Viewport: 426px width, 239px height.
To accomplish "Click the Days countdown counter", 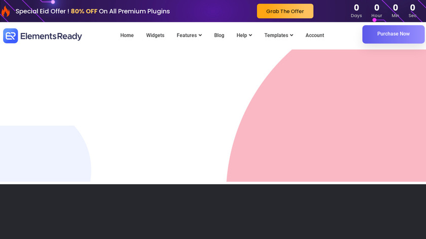I will pyautogui.click(x=357, y=11).
